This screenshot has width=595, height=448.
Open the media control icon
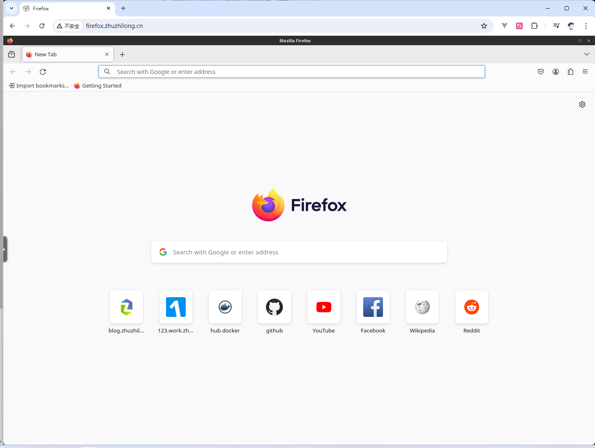click(x=556, y=26)
